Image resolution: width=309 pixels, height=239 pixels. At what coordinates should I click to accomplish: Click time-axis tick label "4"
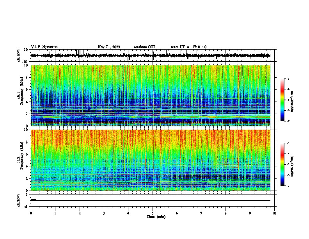coord(128,213)
